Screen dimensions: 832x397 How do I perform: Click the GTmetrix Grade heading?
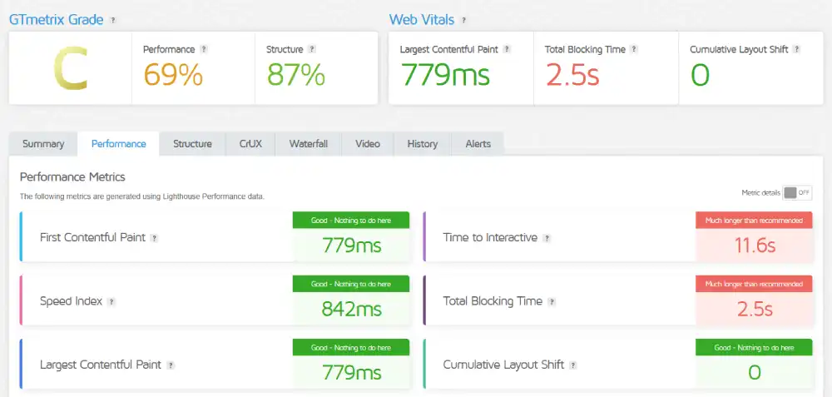click(57, 20)
